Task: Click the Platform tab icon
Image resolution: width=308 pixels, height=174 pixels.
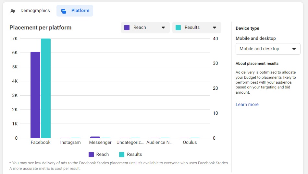Action: [64, 11]
